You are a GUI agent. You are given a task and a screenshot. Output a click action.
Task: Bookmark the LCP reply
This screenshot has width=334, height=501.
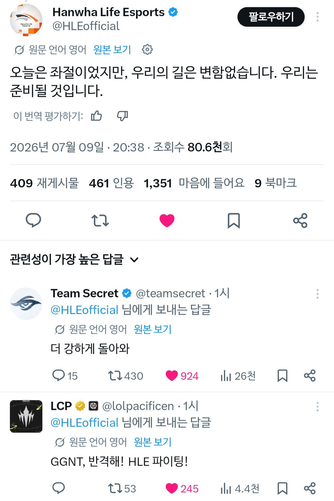pos(282,488)
